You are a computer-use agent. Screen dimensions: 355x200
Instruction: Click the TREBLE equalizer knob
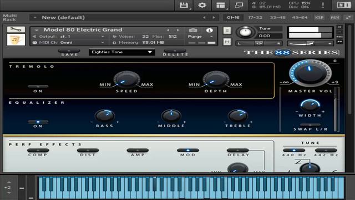tap(238, 116)
